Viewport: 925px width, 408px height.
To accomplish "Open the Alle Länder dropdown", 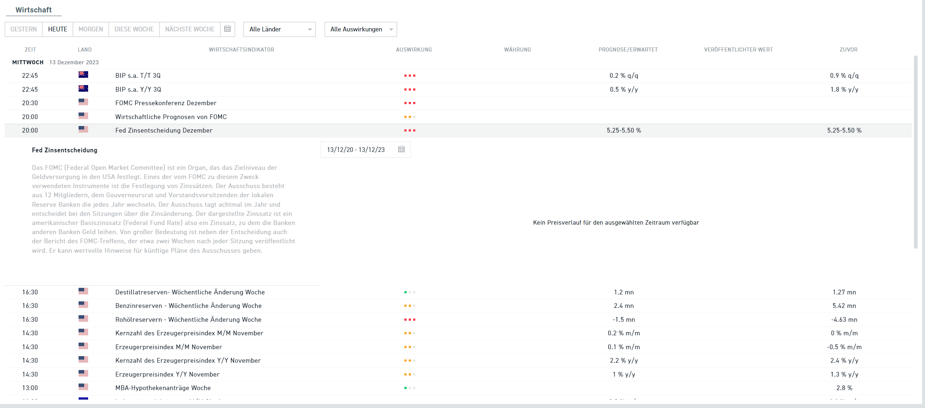I will click(279, 29).
